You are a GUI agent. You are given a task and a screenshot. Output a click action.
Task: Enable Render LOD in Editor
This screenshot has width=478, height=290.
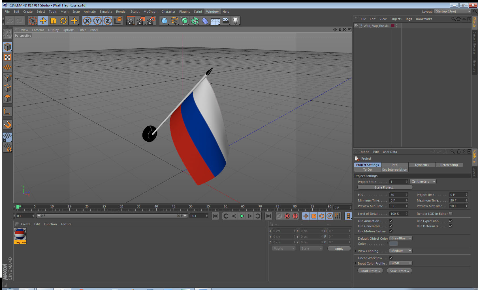451,213
